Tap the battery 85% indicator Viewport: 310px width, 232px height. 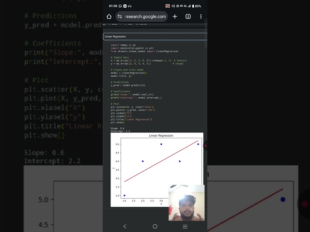coord(197,6)
